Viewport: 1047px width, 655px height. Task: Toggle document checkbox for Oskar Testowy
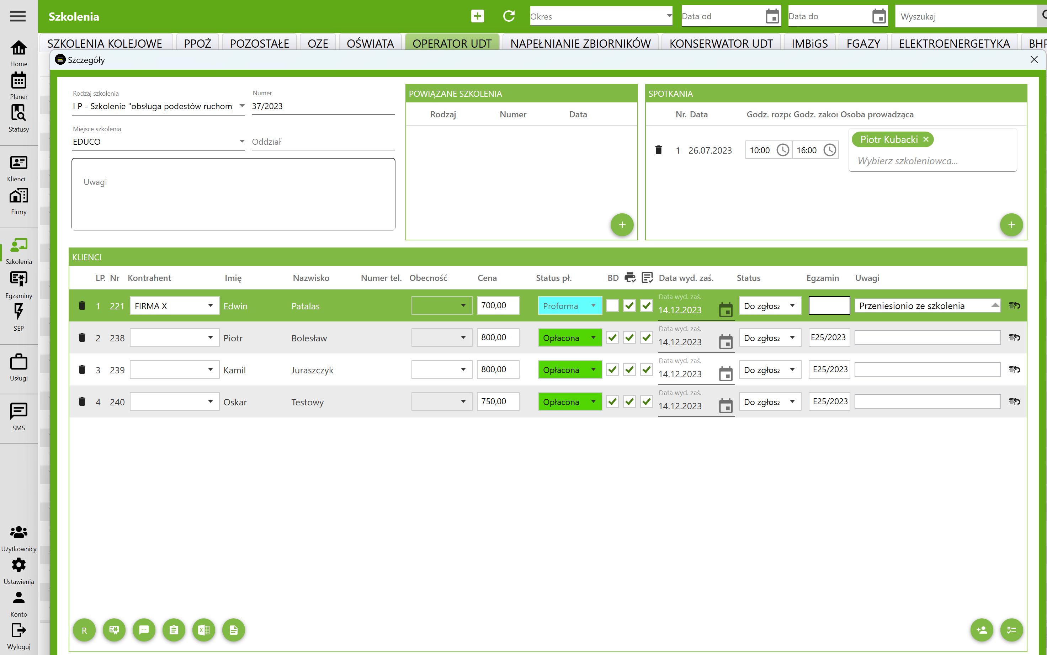click(x=646, y=401)
